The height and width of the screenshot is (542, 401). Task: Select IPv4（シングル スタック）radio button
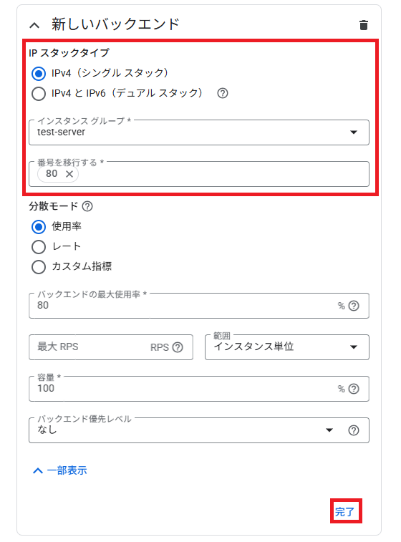[x=39, y=73]
